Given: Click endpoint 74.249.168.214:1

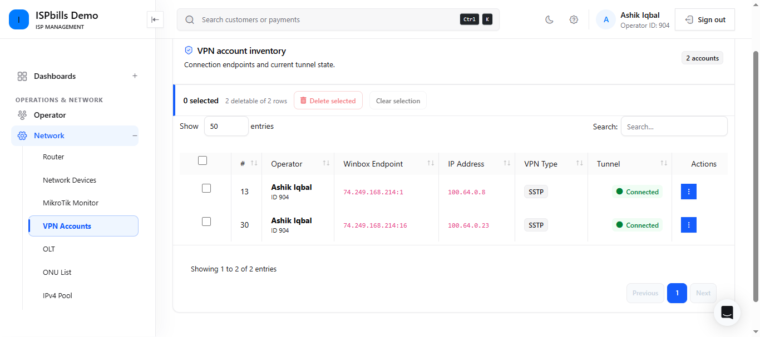Looking at the screenshot, I should [373, 192].
